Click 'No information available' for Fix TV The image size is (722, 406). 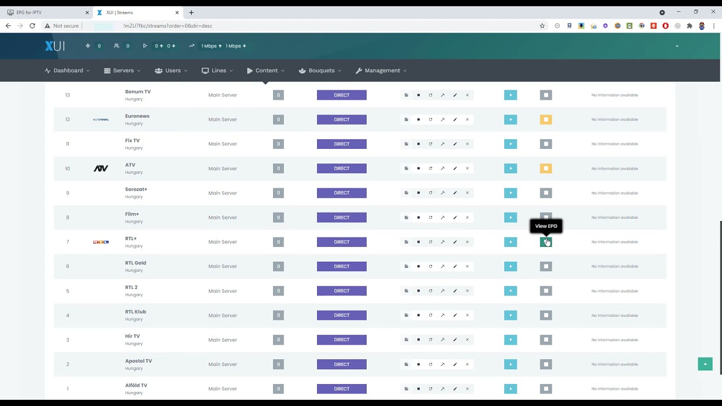coord(615,144)
